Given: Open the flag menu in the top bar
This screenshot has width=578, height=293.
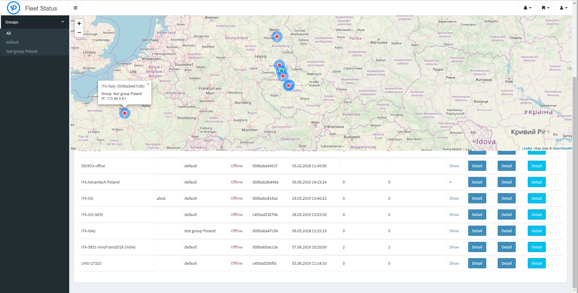Looking at the screenshot, I should coord(546,8).
